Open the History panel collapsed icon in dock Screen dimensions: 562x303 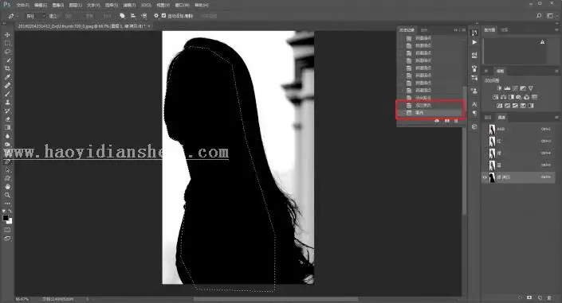point(474,33)
